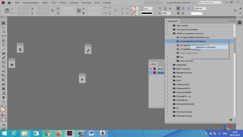
Task: Open the Текст menu
Action: pos(54,3)
